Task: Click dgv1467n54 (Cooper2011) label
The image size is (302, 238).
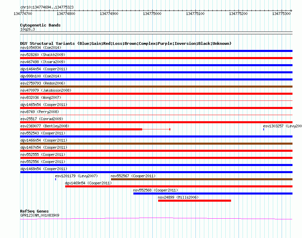Action: [44, 147]
